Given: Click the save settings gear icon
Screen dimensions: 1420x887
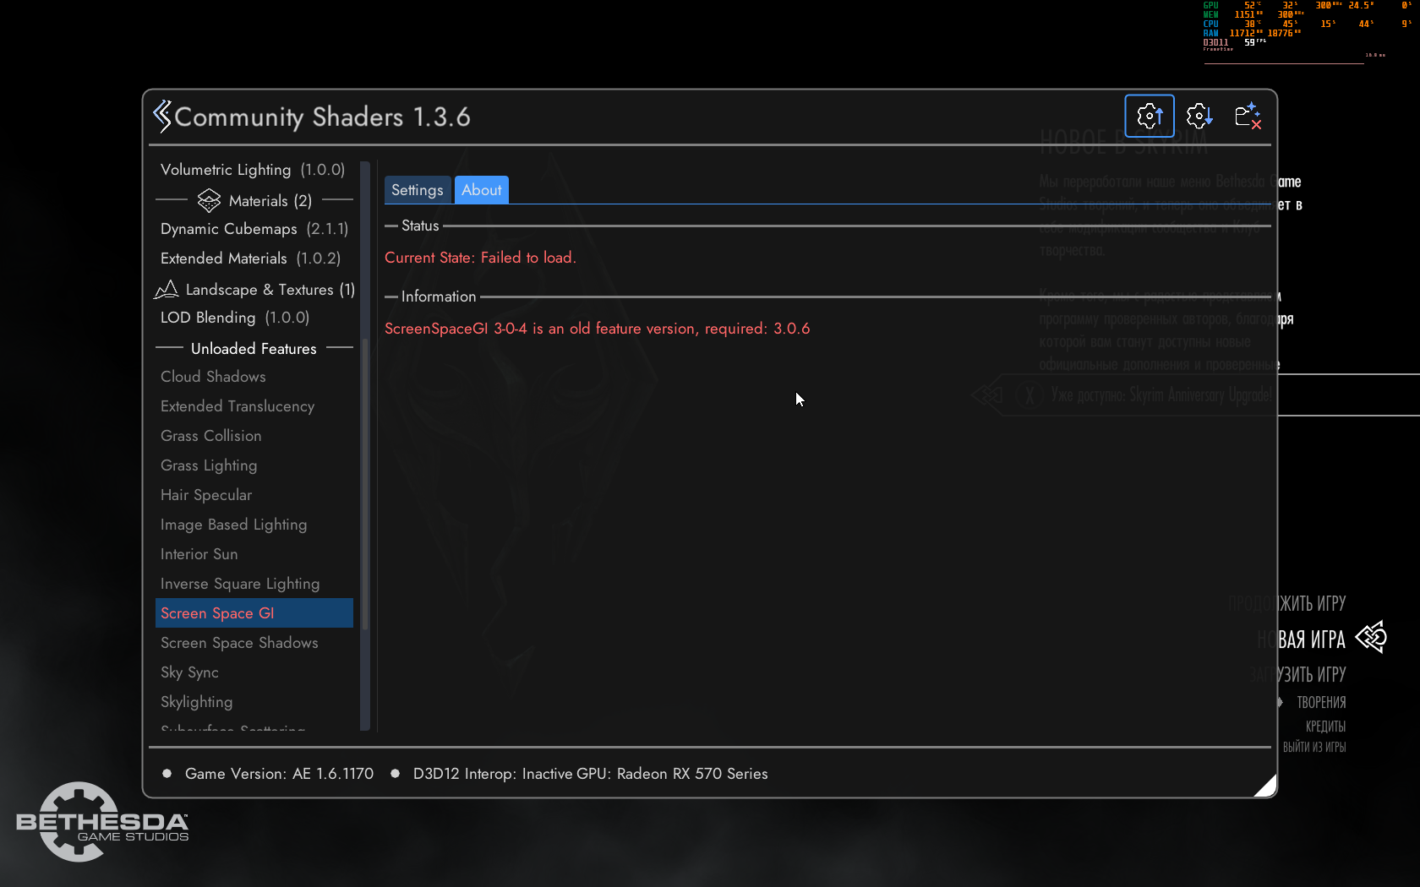Looking at the screenshot, I should click(1150, 116).
